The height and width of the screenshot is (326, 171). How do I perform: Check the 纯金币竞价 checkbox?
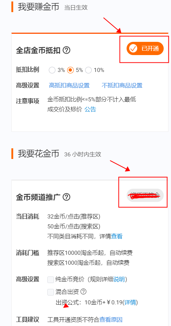51,279
